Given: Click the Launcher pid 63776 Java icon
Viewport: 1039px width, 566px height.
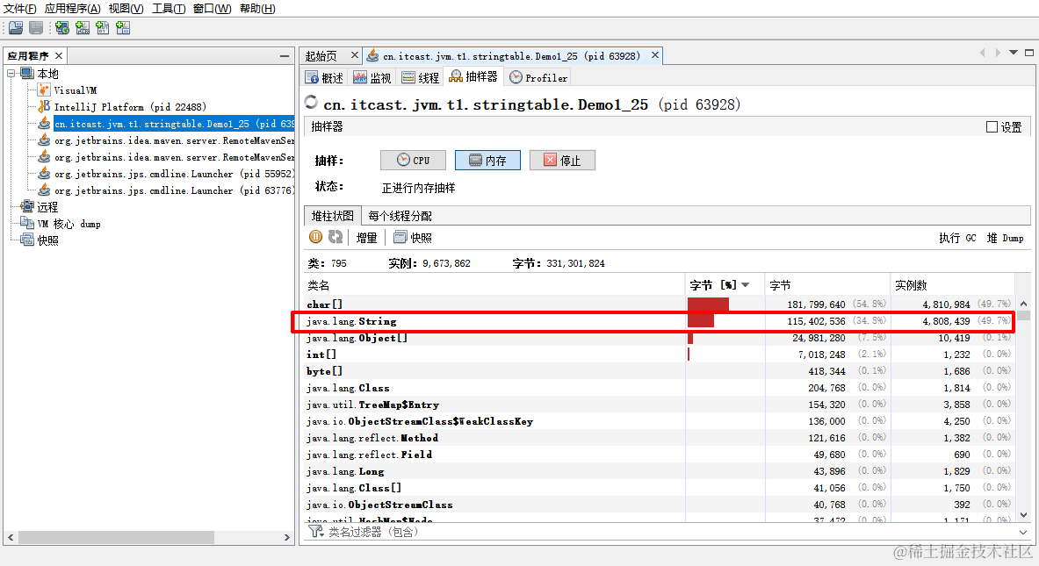Looking at the screenshot, I should (x=44, y=190).
